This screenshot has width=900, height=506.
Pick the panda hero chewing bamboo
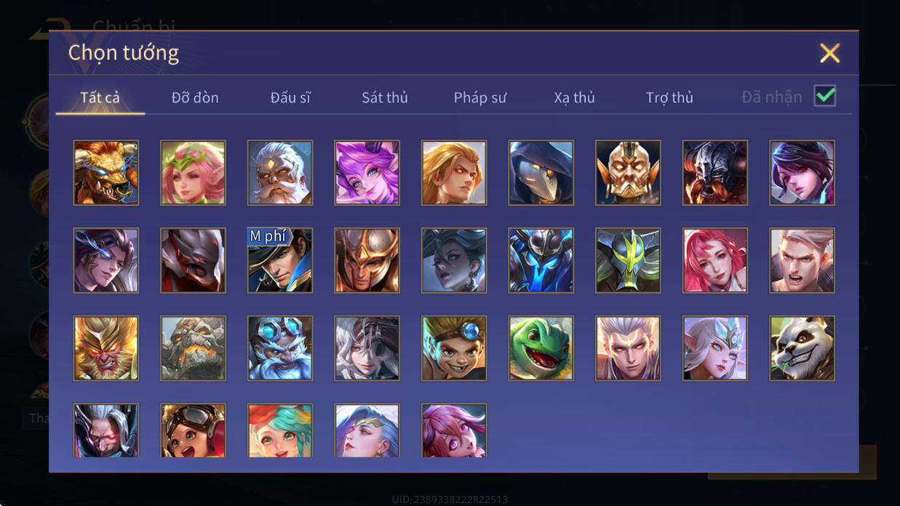[802, 348]
